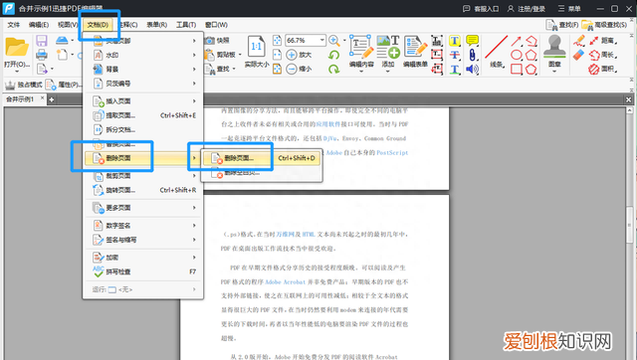Screen dimensions: 637x360
Task: Choose 提取页面... (Extract pages) menu item
Action: [143, 115]
